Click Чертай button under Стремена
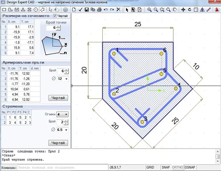Screen dimensions: 221x171 click(x=58, y=143)
